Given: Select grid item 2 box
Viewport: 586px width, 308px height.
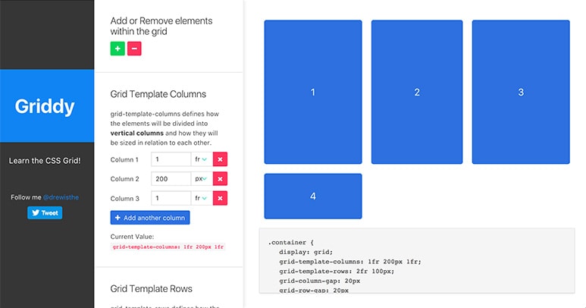Looking at the screenshot, I should click(x=416, y=92).
